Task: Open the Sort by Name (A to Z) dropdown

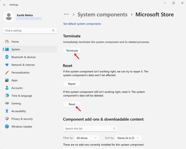Action: coord(128,138)
